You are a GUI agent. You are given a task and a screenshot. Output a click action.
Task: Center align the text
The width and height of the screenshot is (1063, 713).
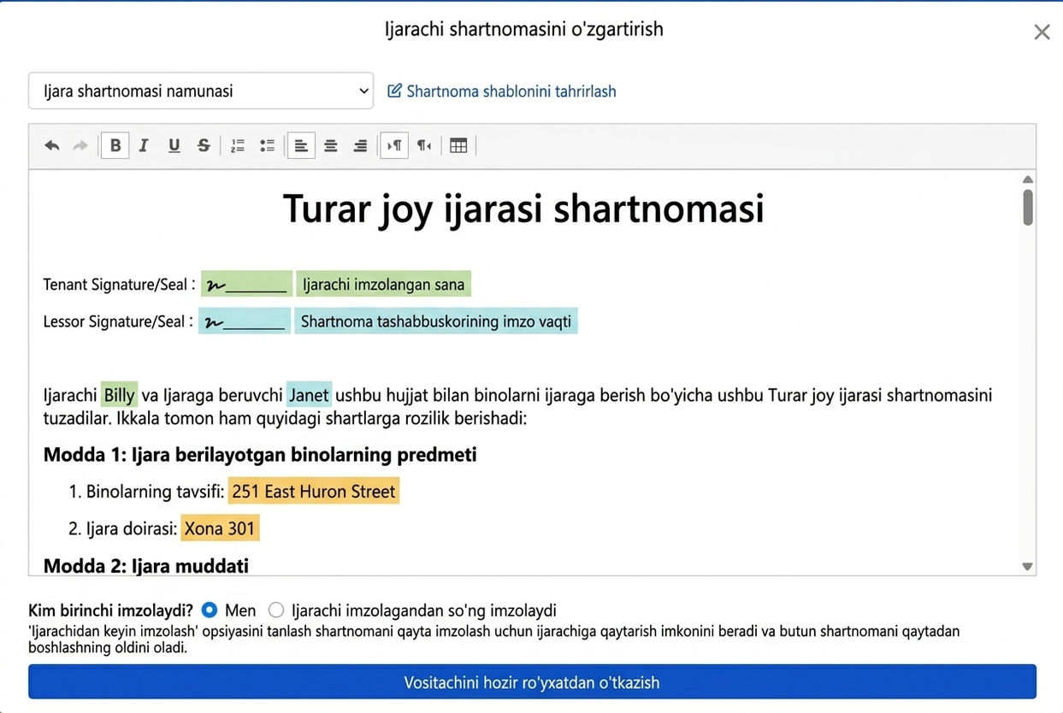point(331,145)
